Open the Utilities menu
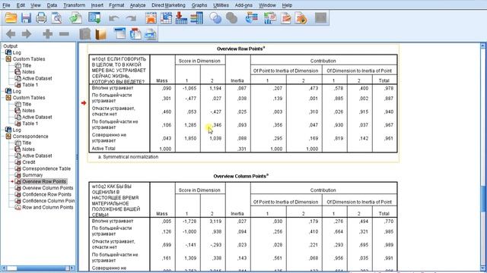The width and height of the screenshot is (487, 273). (221, 5)
